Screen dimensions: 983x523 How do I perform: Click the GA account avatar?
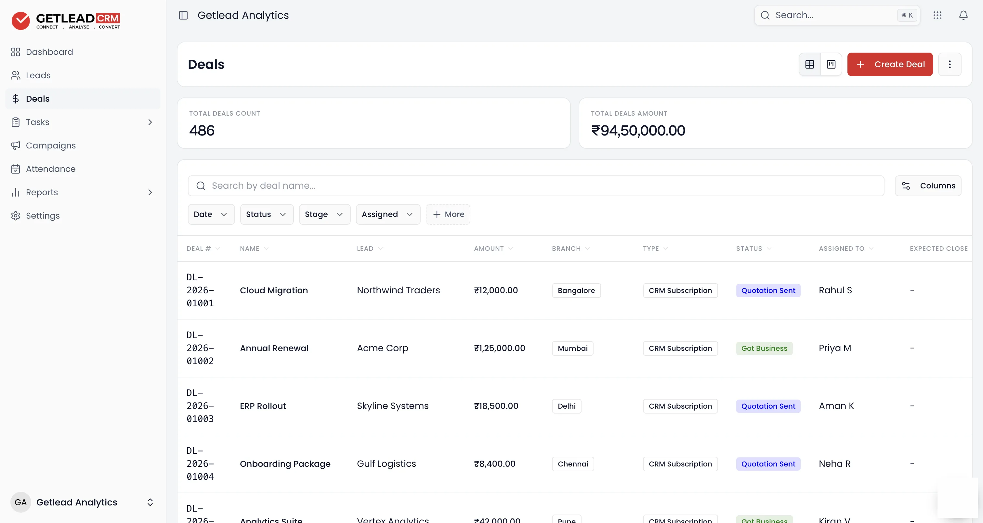(20, 502)
